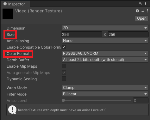Open the preset selector sliders icon

pos(142,11)
